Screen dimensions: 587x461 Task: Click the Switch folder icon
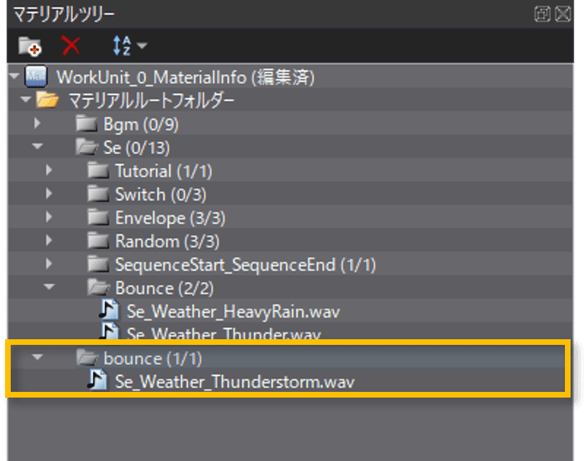[98, 194]
